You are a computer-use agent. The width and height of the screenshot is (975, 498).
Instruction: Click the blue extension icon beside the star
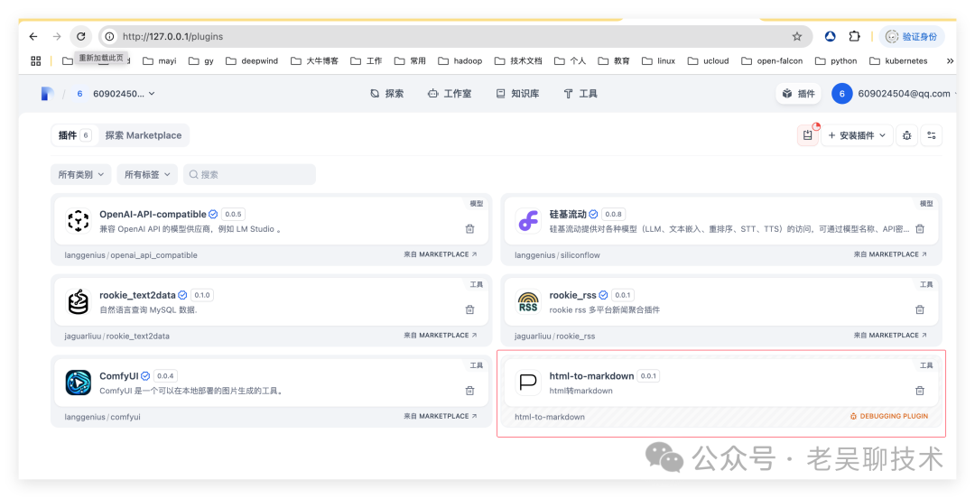click(x=831, y=37)
